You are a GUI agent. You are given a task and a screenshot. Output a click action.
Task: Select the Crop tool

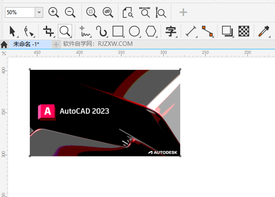49,31
